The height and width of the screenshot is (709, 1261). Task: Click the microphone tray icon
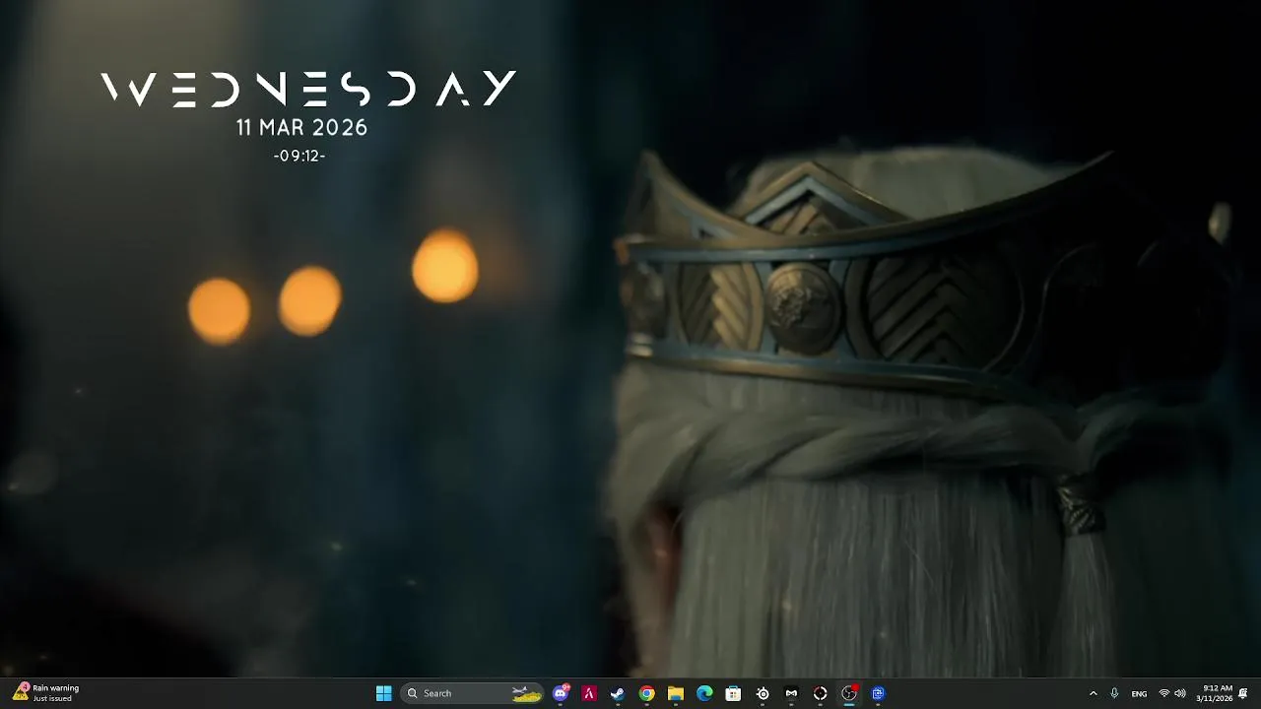click(1114, 693)
